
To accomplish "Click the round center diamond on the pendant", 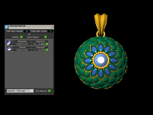I will click(x=101, y=60).
